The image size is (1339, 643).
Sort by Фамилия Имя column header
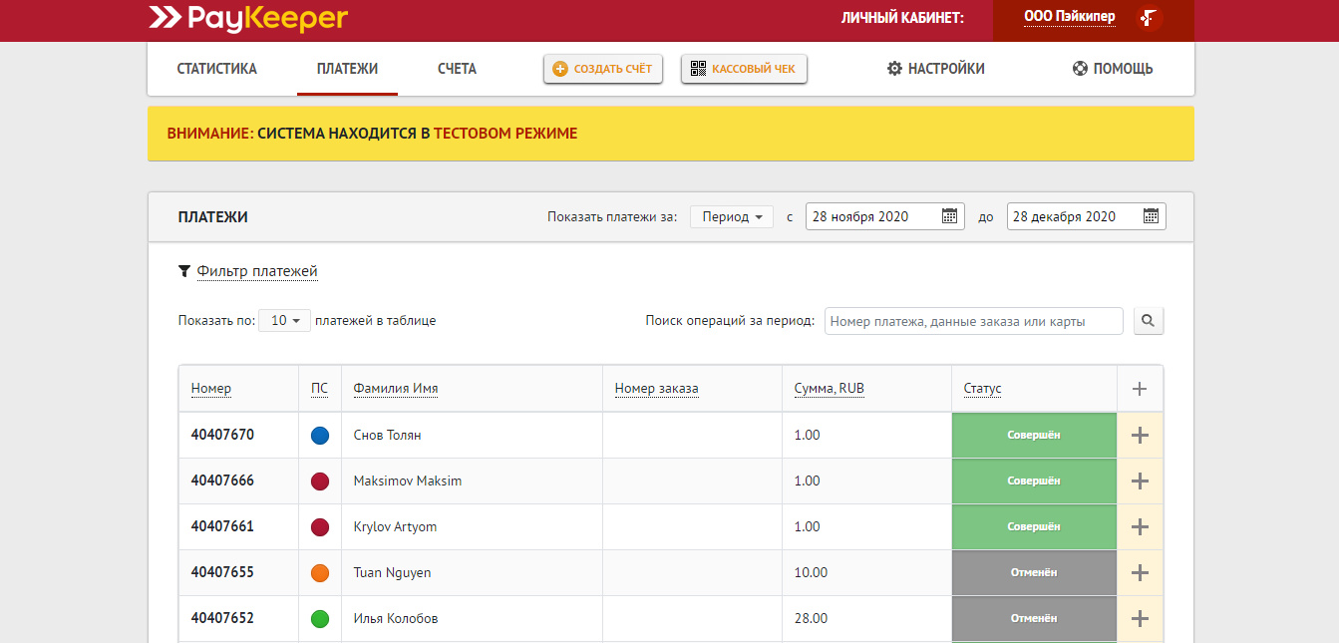click(396, 389)
